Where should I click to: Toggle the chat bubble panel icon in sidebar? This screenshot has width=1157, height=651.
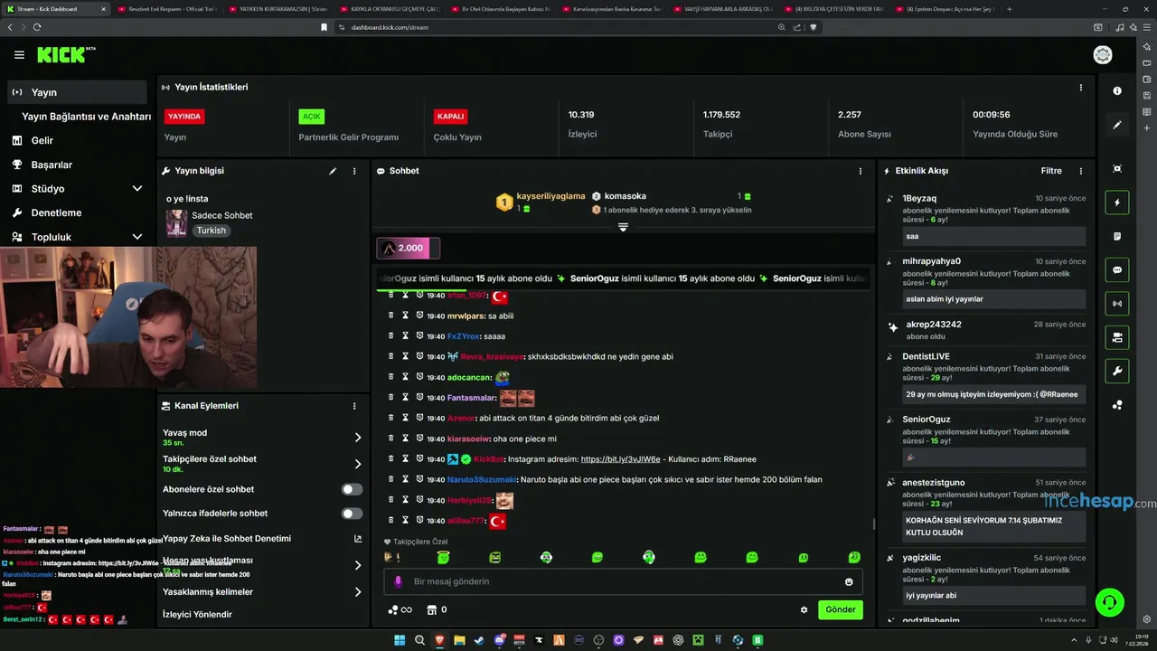click(x=1117, y=269)
